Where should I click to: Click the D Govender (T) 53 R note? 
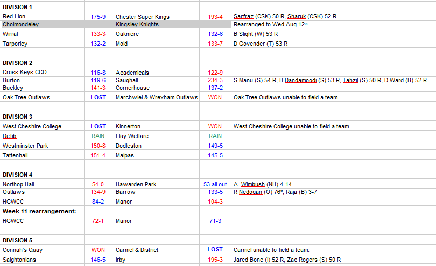click(261, 44)
